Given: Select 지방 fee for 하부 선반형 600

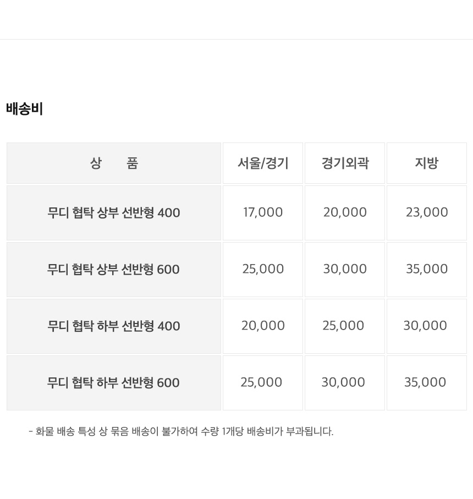Looking at the screenshot, I should click(425, 382).
